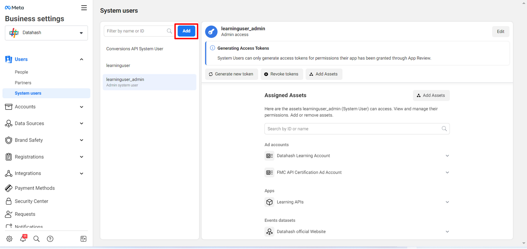Expand the Integrations chevron
The height and width of the screenshot is (249, 527).
[x=82, y=173]
